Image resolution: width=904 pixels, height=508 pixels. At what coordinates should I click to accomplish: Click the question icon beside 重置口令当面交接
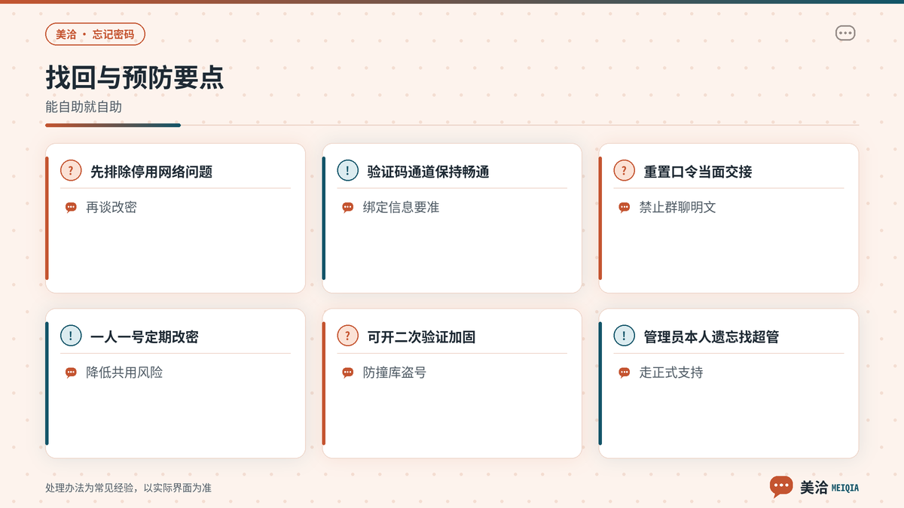(x=625, y=170)
